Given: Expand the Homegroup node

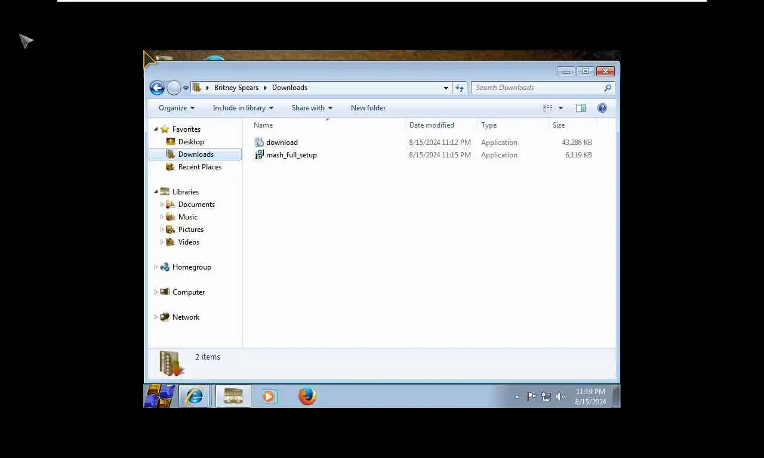Looking at the screenshot, I should point(156,267).
